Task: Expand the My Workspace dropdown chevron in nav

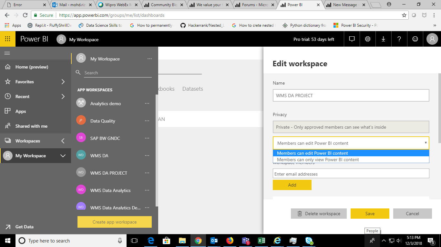Action: click(x=63, y=156)
